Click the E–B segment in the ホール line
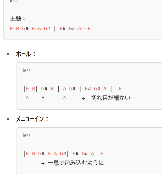The image size is (162, 174). (31, 89)
